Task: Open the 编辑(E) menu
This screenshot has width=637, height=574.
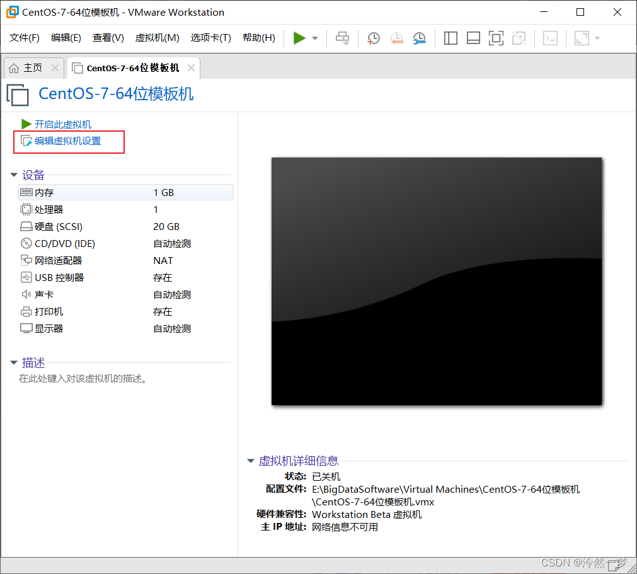Action: point(66,38)
